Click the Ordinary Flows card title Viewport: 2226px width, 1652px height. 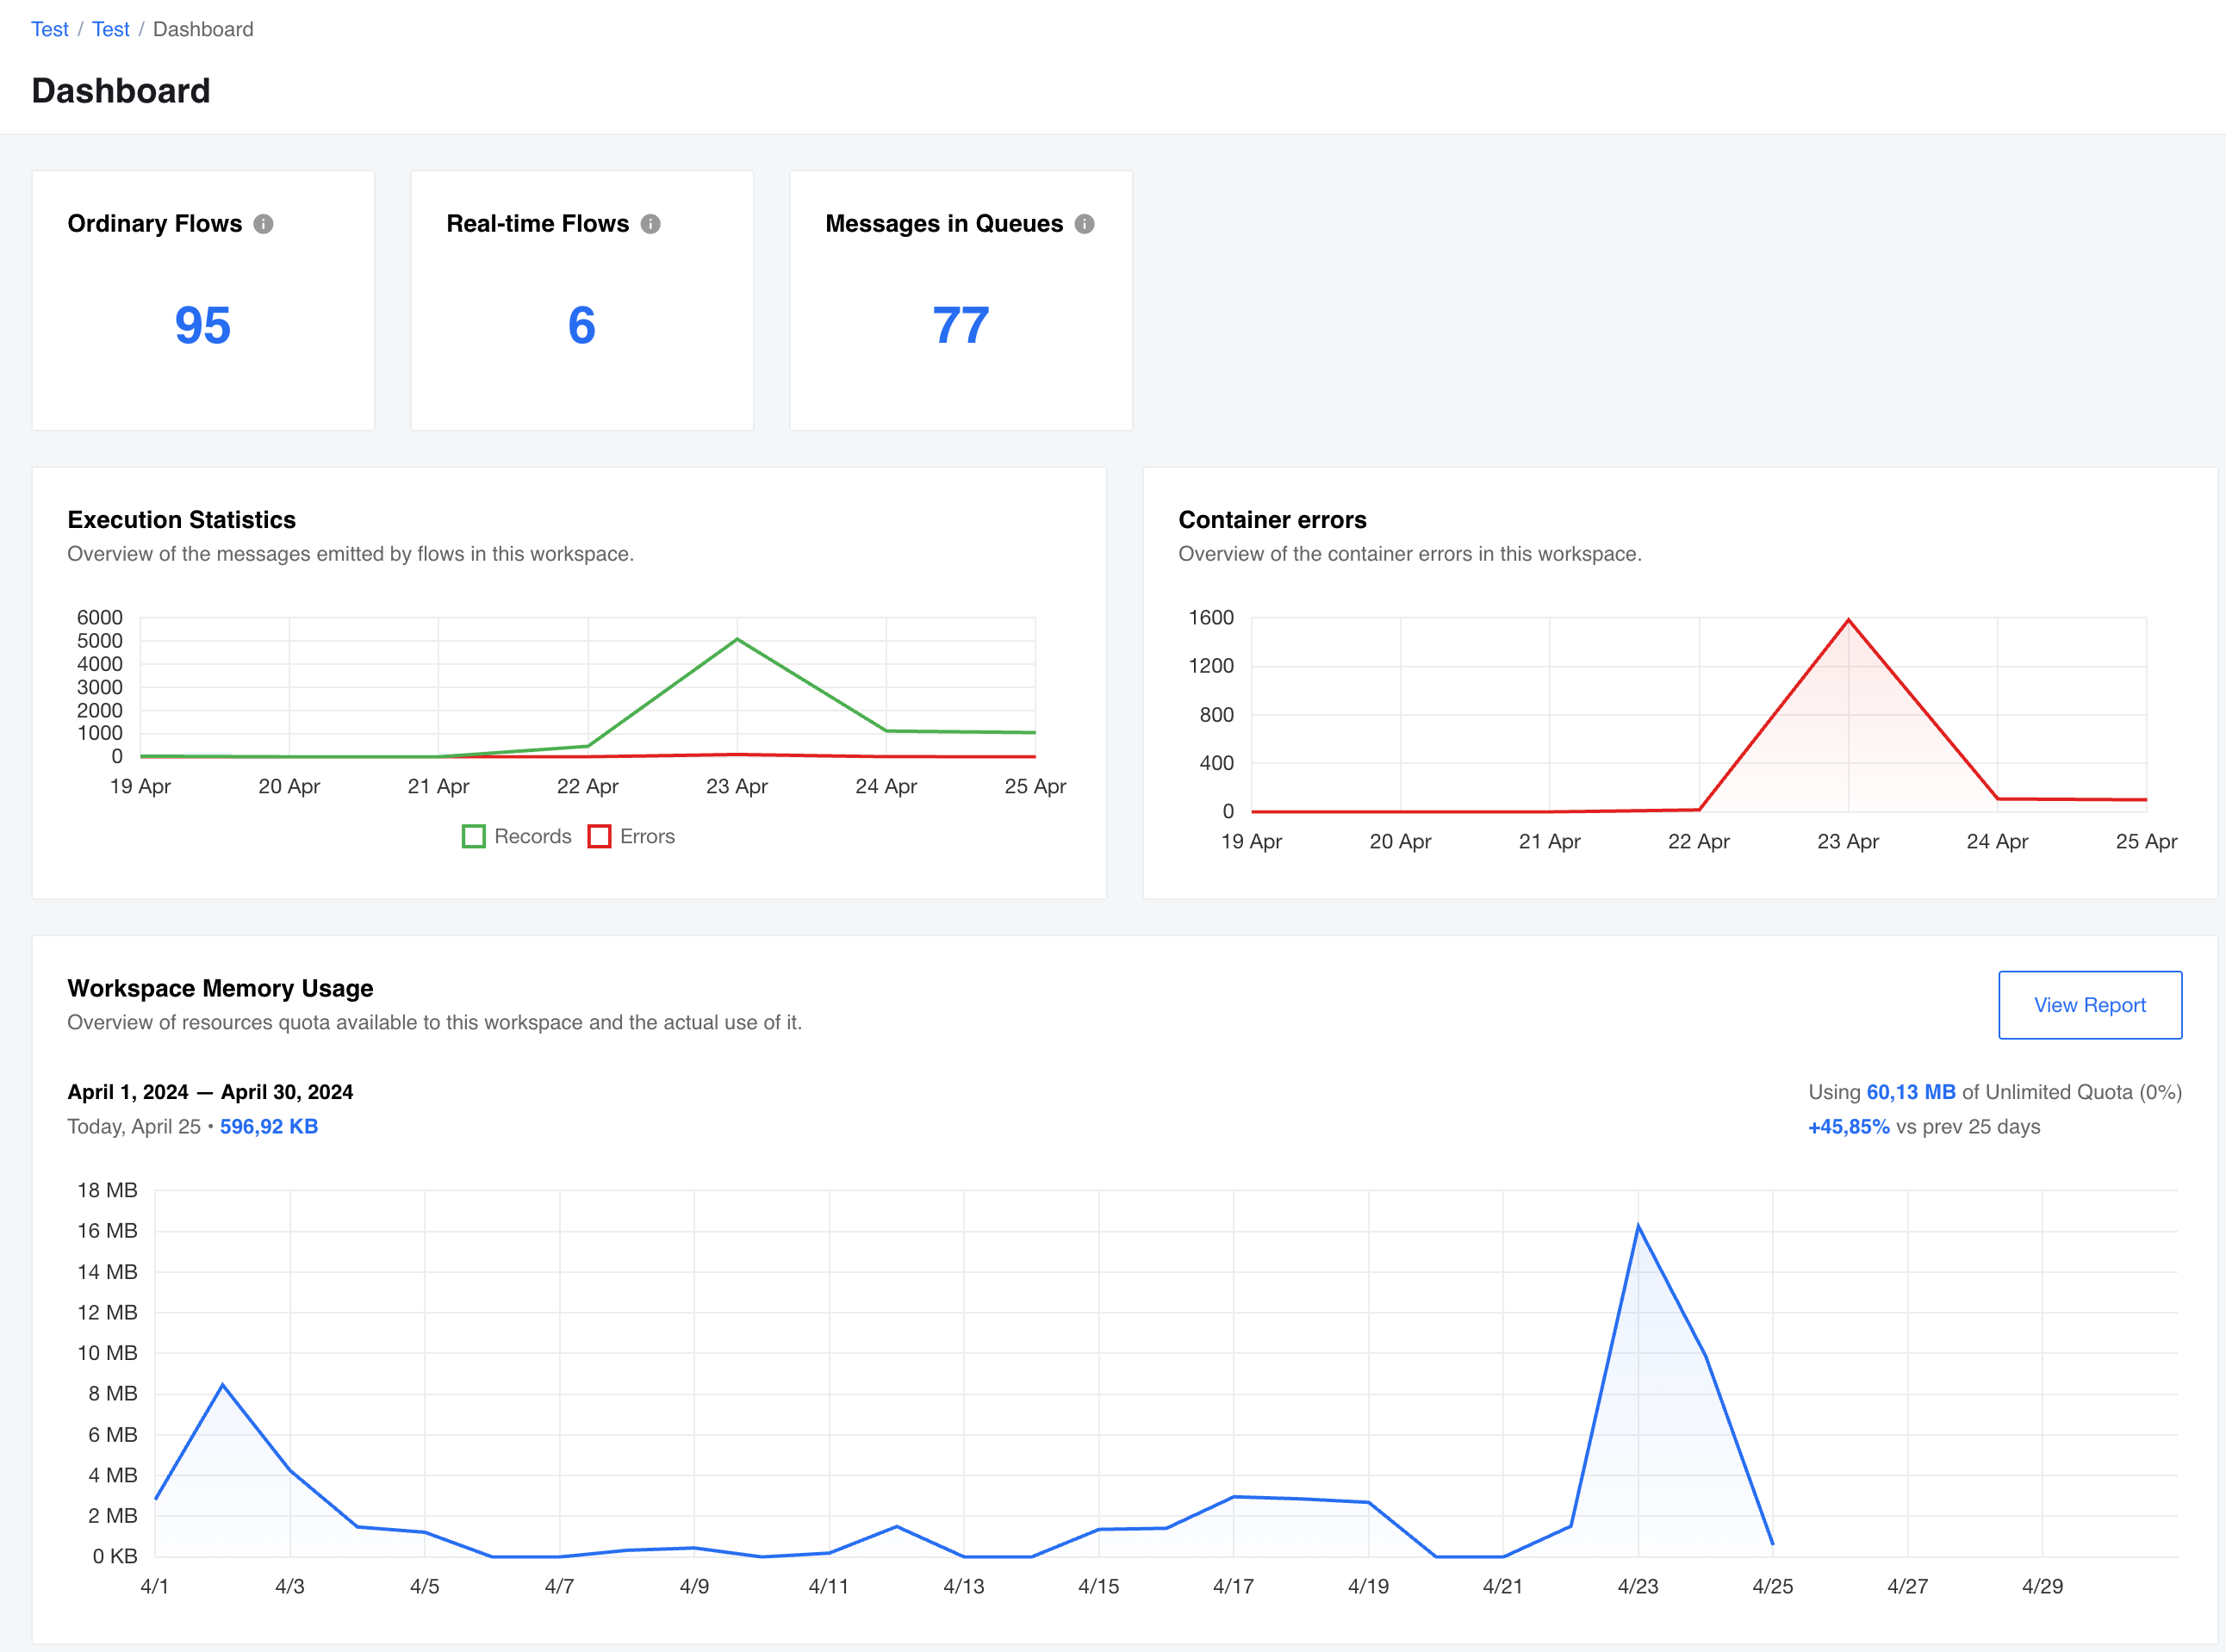[155, 223]
